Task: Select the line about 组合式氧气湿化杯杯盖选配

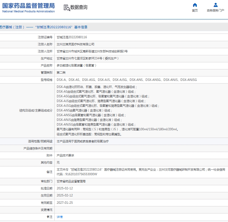Action: tap(89, 134)
